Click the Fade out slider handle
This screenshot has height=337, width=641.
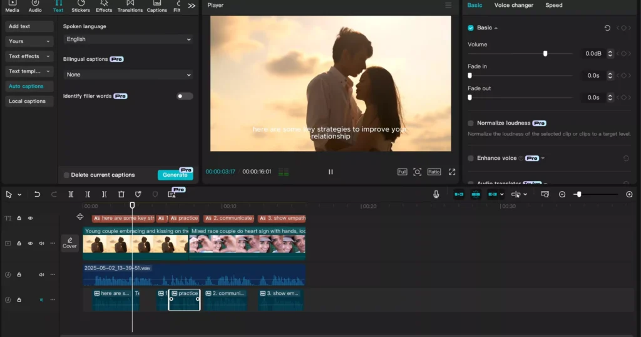coord(469,97)
